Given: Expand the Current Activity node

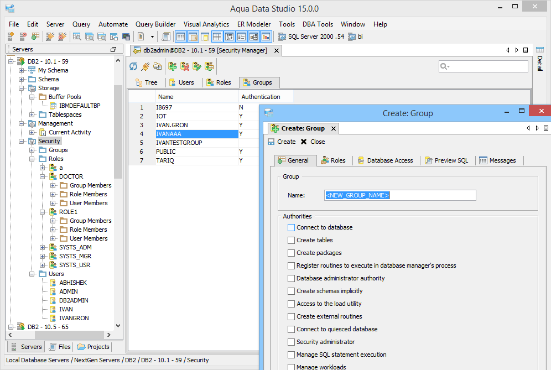Looking at the screenshot, I should pos(32,133).
